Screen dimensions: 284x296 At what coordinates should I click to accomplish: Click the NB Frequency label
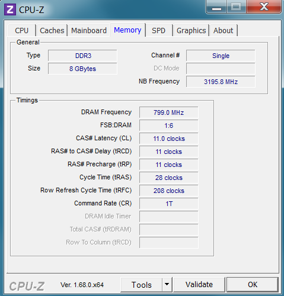159,81
